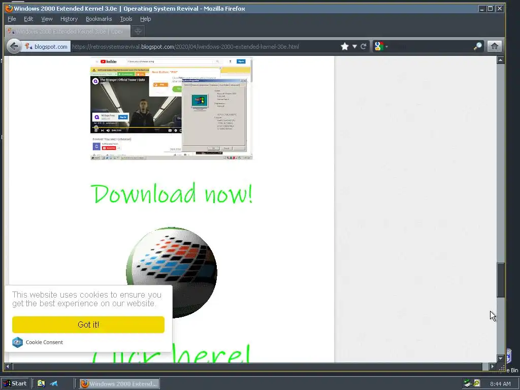Image resolution: width=520 pixels, height=390 pixels.
Task: Click the Firefox logo in the title bar
Action: tap(9, 8)
